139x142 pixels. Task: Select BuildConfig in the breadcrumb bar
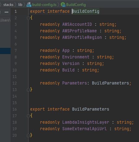pos(76,5)
